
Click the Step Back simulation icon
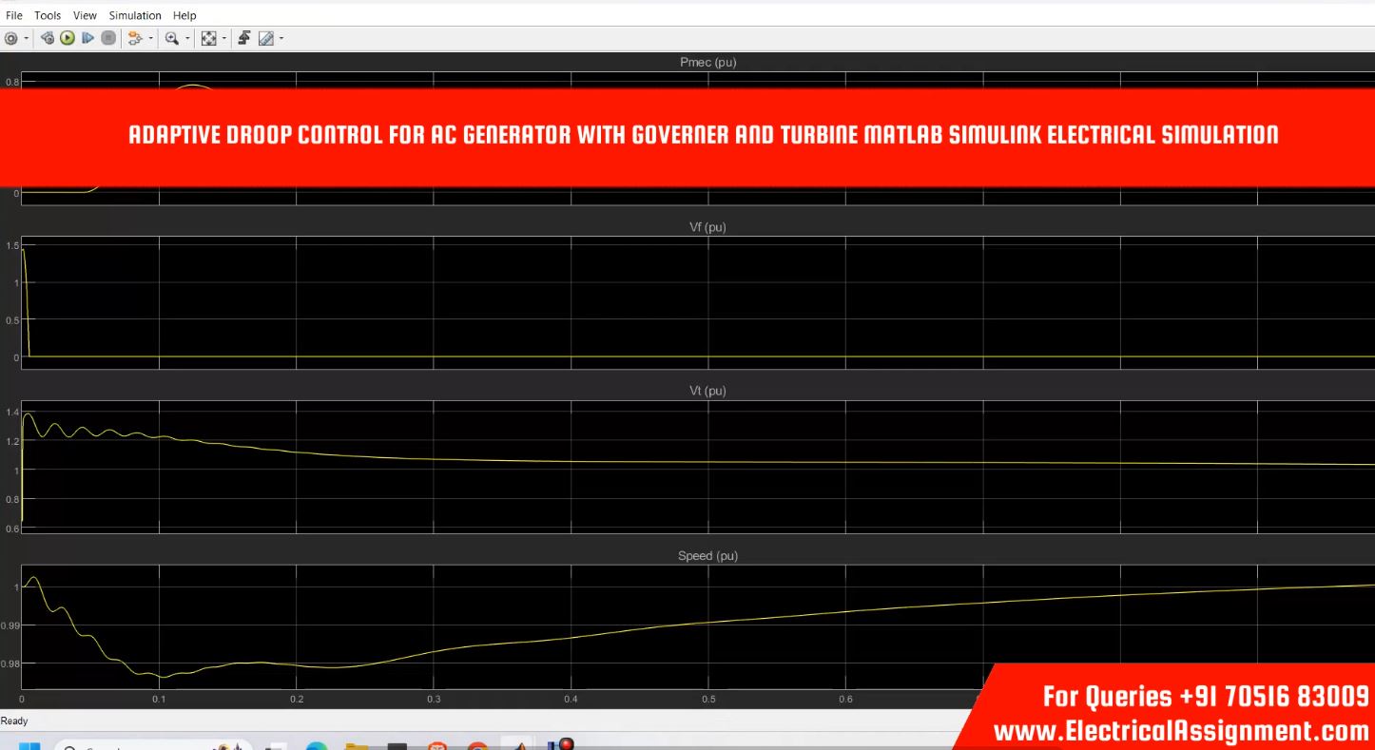tap(48, 38)
